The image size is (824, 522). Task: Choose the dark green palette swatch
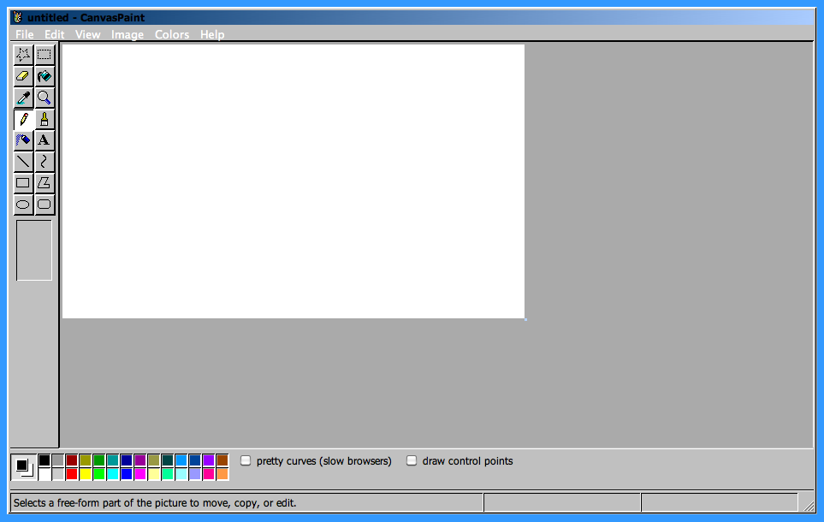pos(99,460)
